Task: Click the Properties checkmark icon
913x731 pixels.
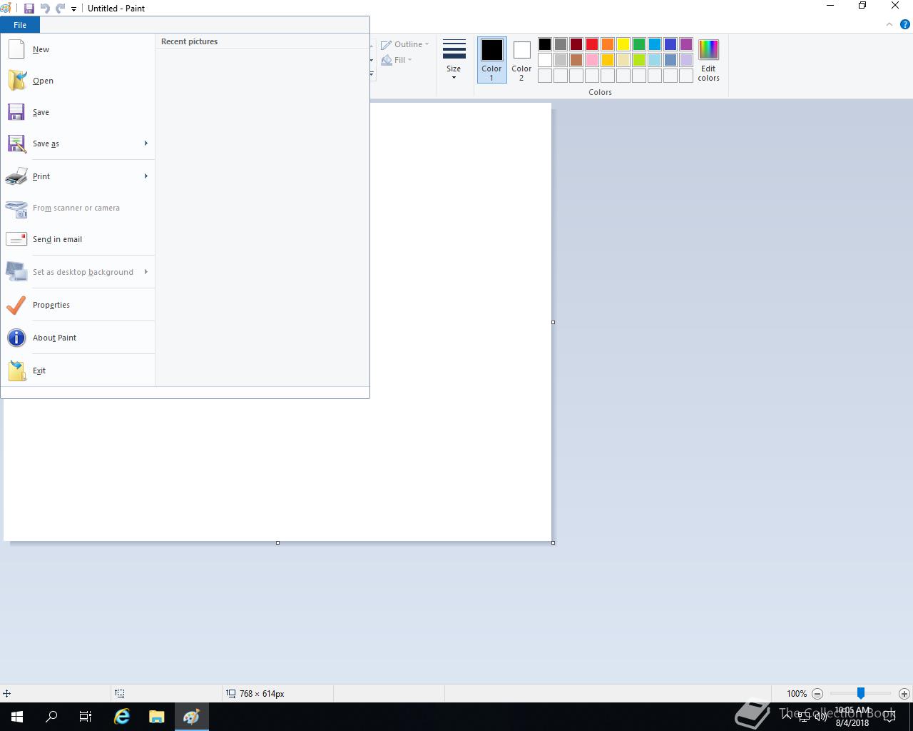Action: tap(16, 305)
